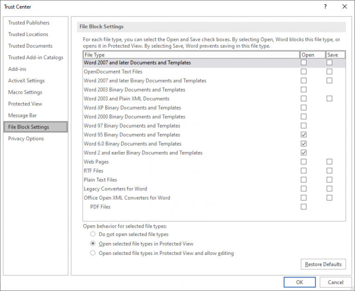Open Trust Center help question mark
This screenshot has width=355, height=291.
(x=325, y=6)
